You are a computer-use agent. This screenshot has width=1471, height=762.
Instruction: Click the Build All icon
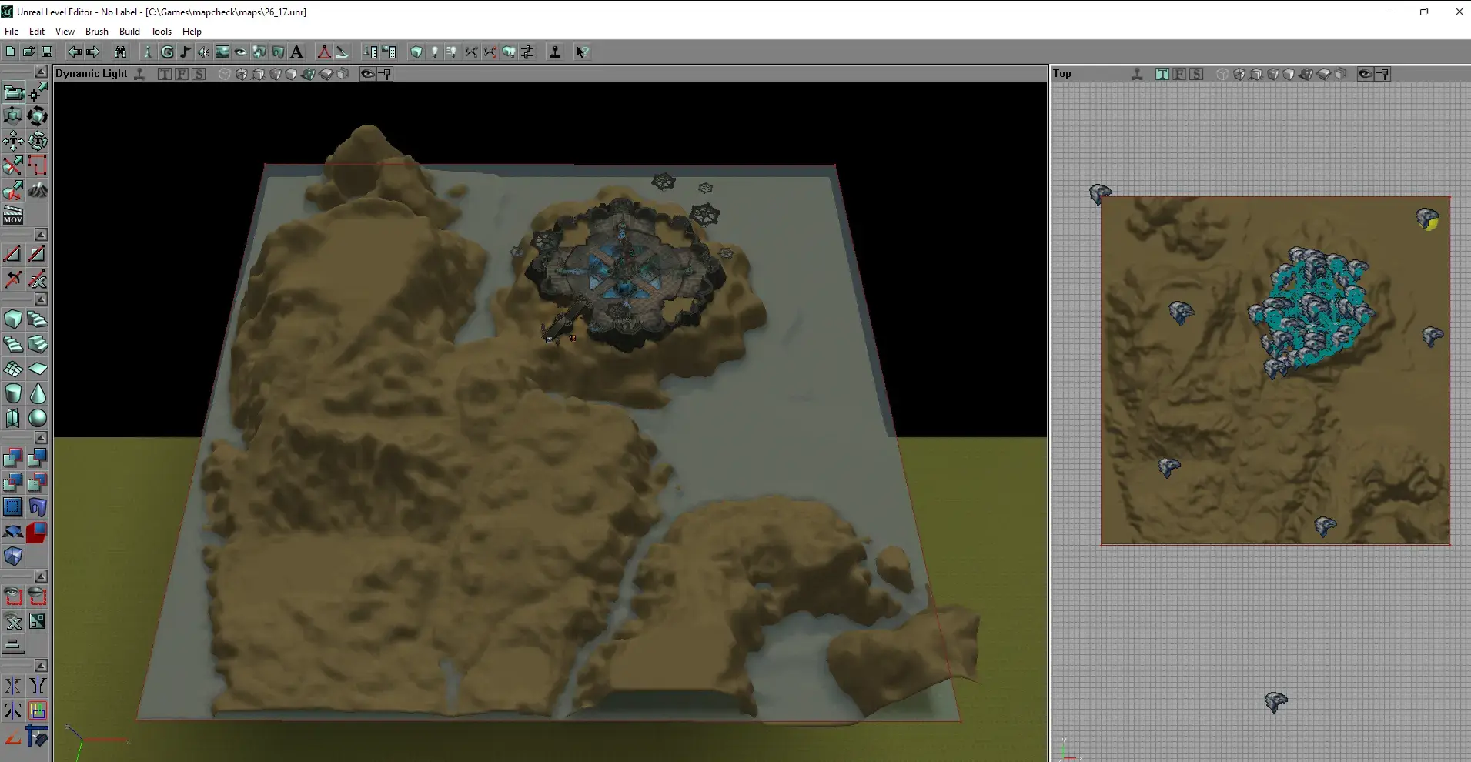pos(509,52)
